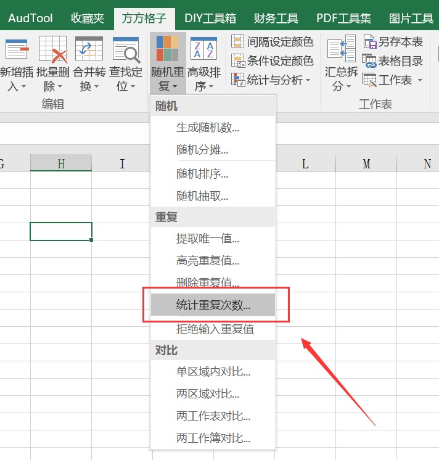Click the 随机重复 colored grid icon
This screenshot has height=460, width=439.
168,49
